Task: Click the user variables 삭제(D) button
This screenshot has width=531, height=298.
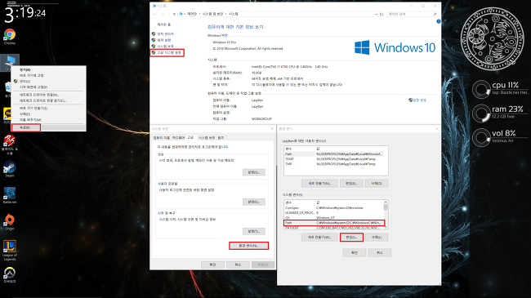Action: coord(377,183)
